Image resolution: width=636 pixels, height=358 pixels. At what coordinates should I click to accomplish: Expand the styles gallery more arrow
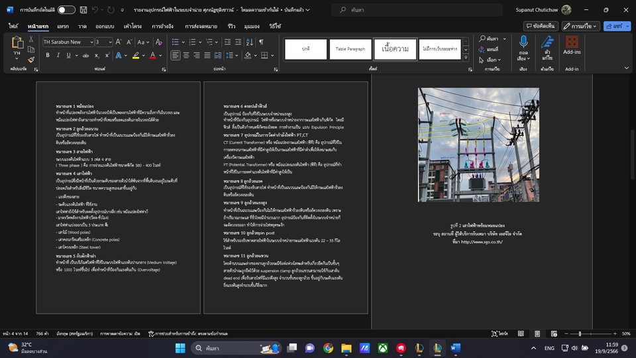coord(466,58)
